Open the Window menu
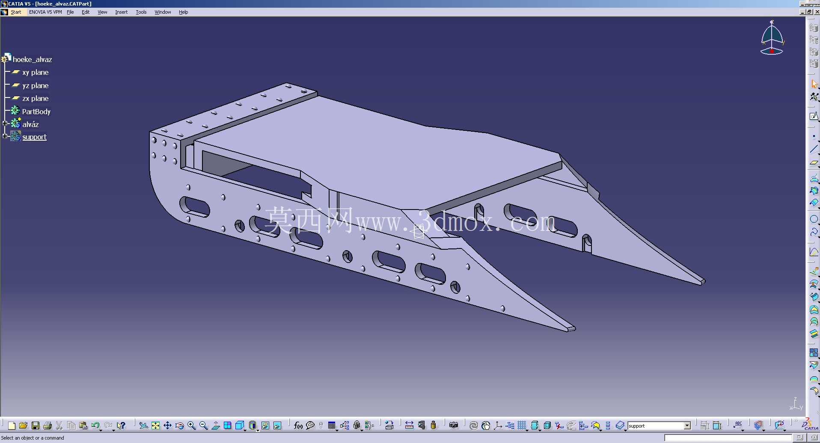This screenshot has width=820, height=443. pyautogui.click(x=163, y=12)
